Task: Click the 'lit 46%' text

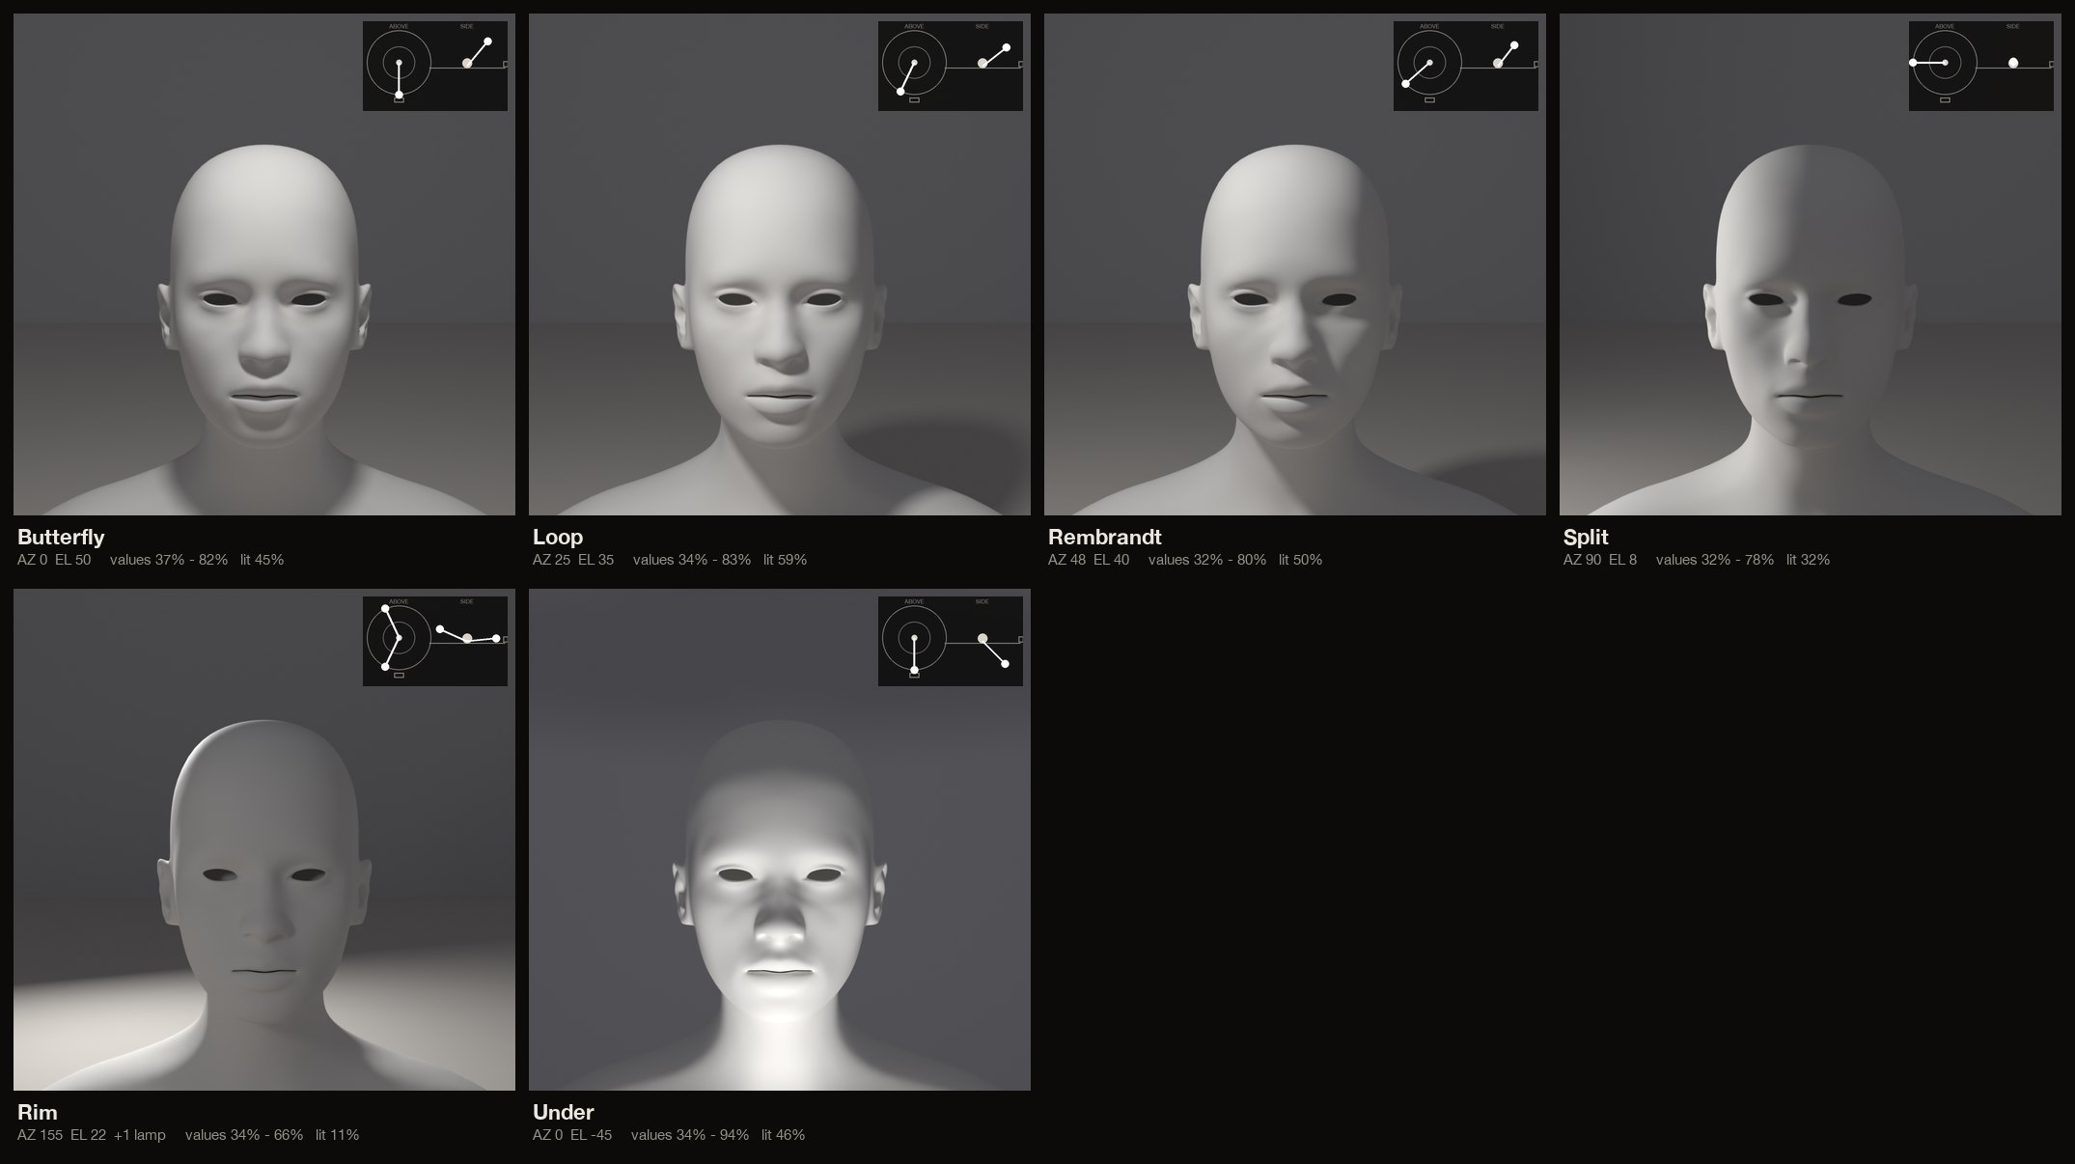Action: pyautogui.click(x=784, y=1135)
